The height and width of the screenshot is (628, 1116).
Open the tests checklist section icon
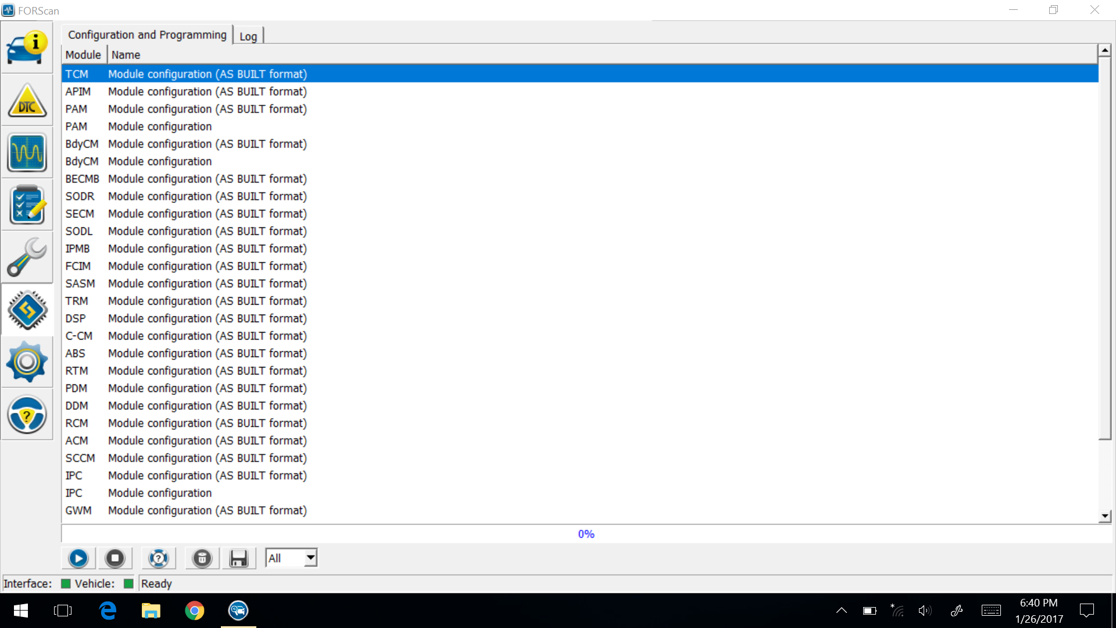pyautogui.click(x=27, y=205)
